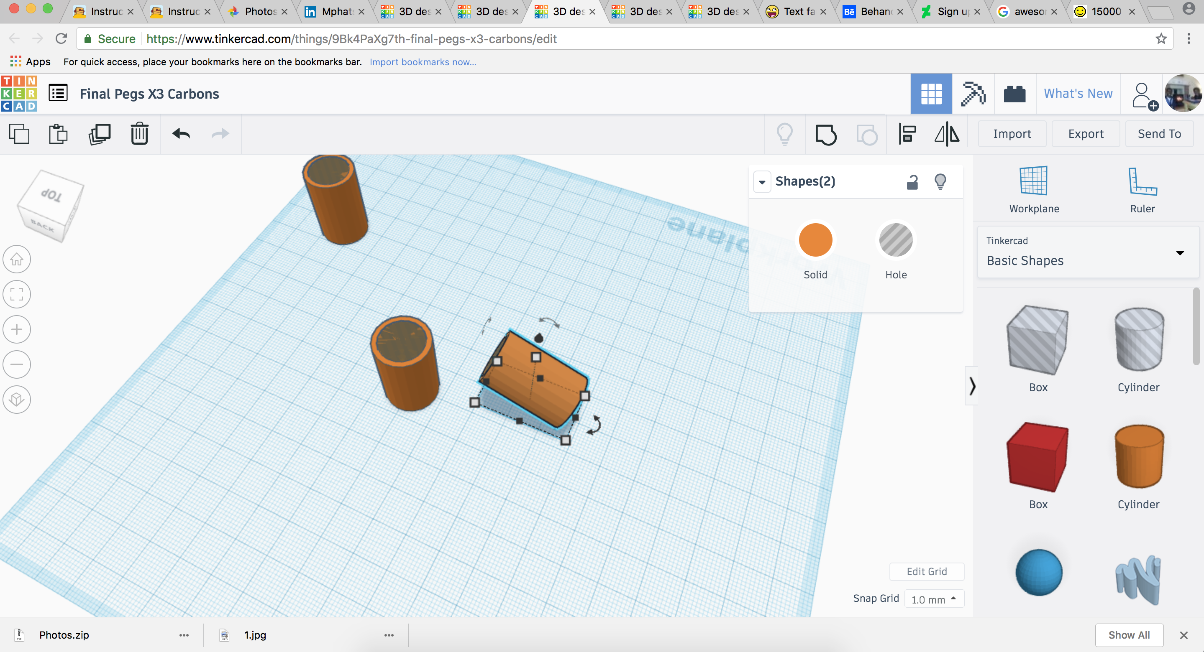Open the Workplane tool
The height and width of the screenshot is (652, 1204).
1033,187
